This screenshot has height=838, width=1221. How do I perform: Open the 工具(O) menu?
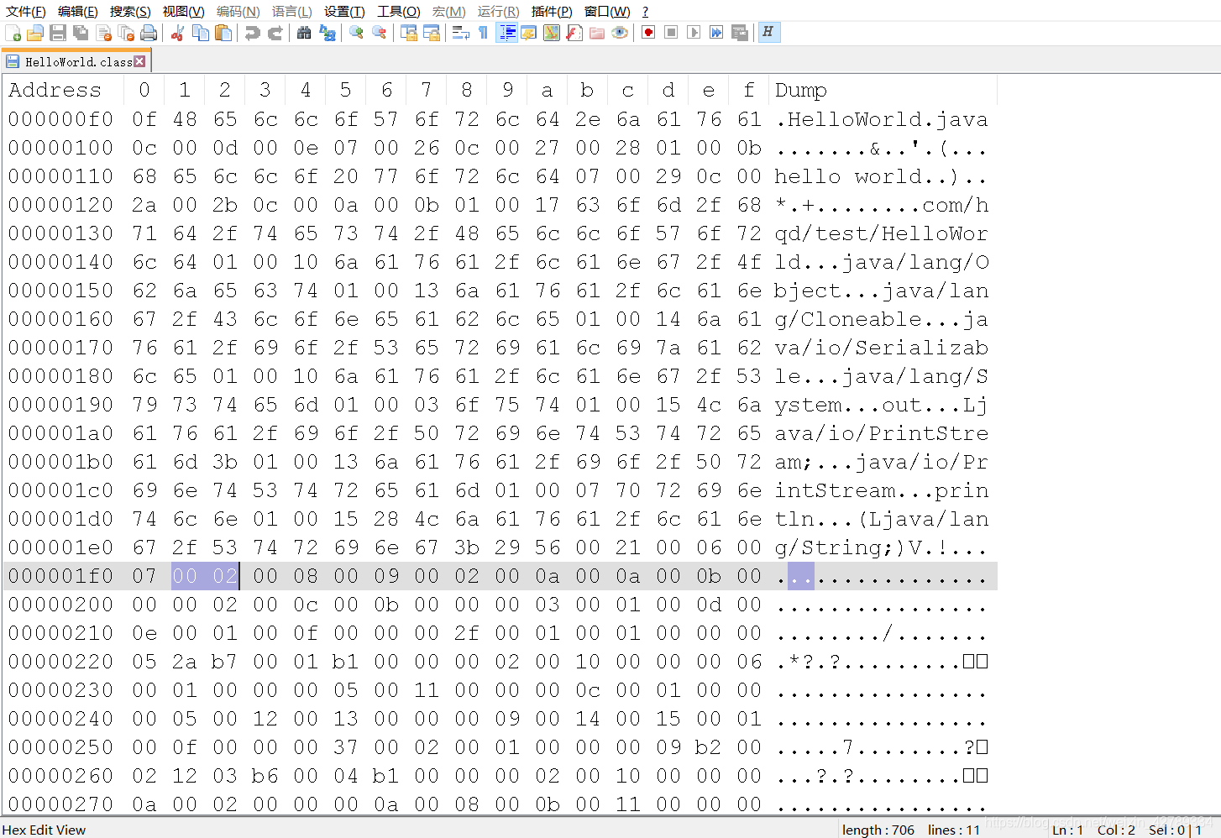click(399, 11)
